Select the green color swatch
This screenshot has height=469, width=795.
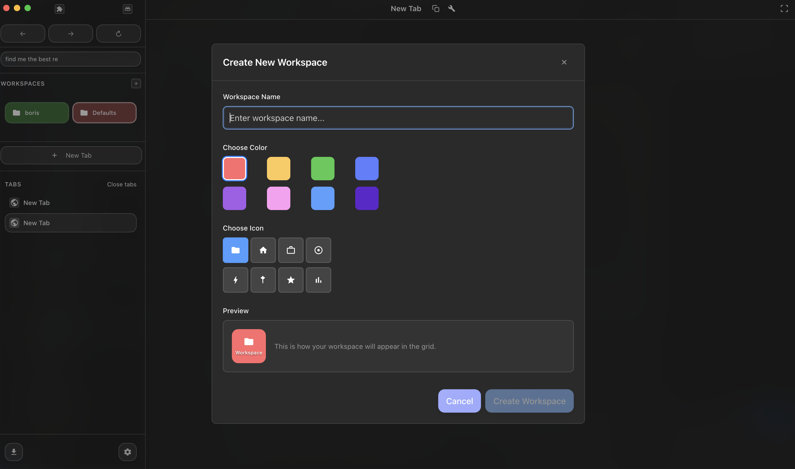[x=322, y=169]
